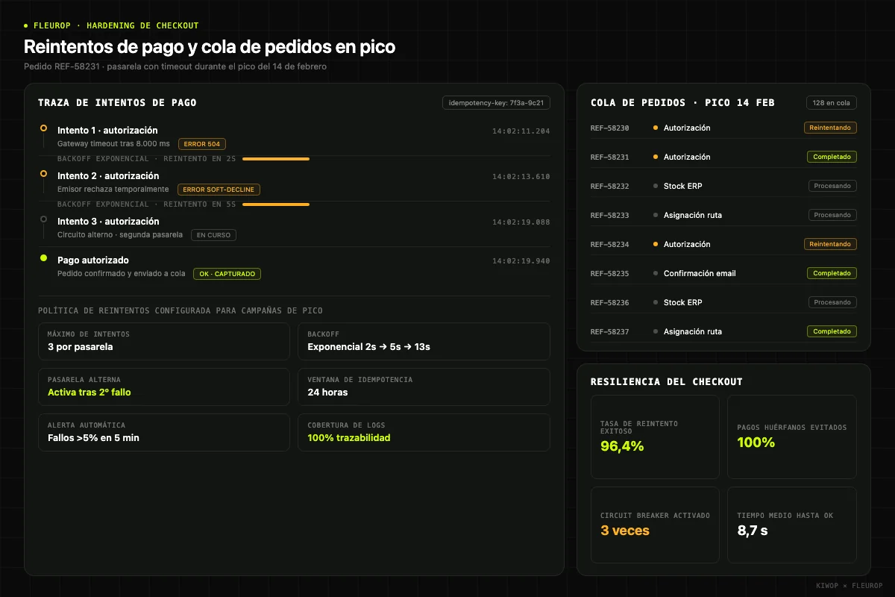Screen dimensions: 895x597
Task: Click the orange status dot for REF-58234
Action: click(x=656, y=245)
